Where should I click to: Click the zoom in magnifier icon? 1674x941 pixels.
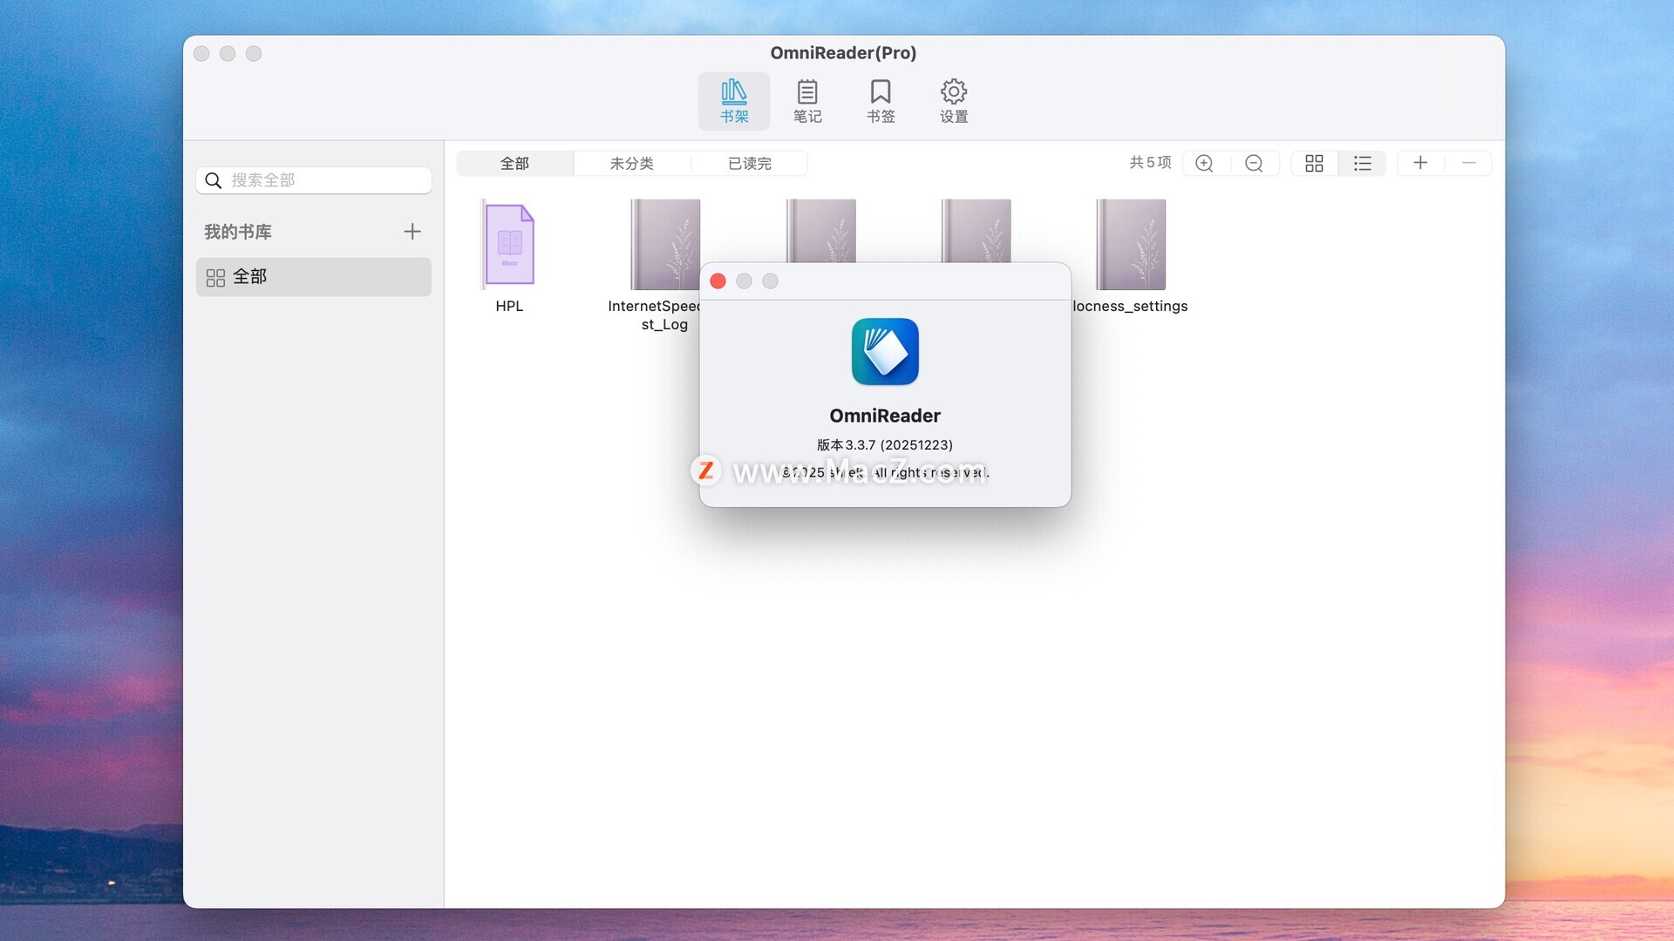1204,163
